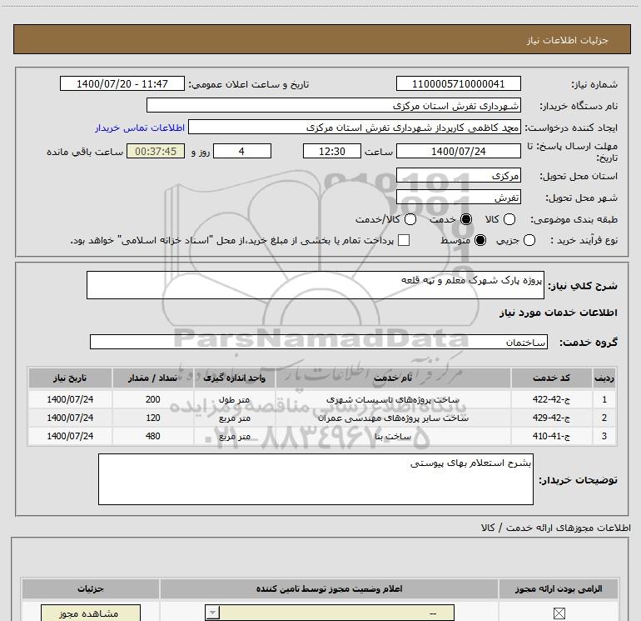
Task: Click the remaining days field showing 4
Action: tap(242, 151)
